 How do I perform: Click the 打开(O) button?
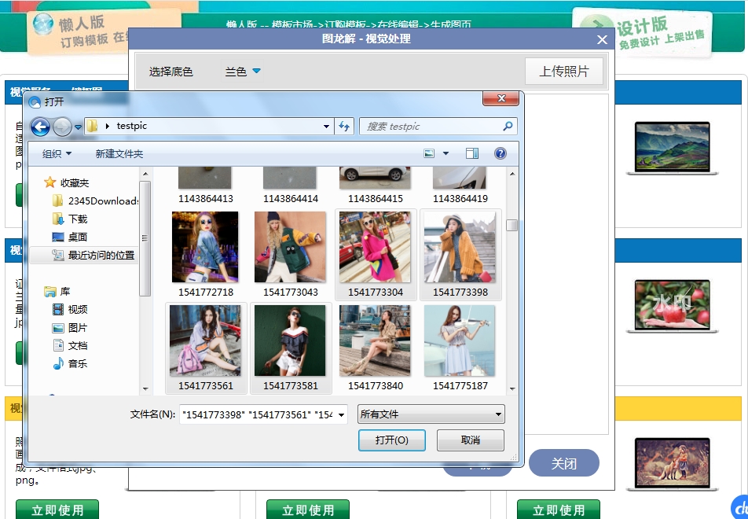click(x=391, y=440)
